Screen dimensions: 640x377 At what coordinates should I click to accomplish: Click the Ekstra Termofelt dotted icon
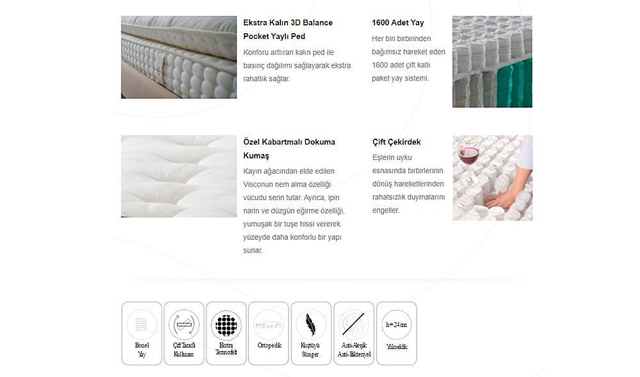click(226, 334)
